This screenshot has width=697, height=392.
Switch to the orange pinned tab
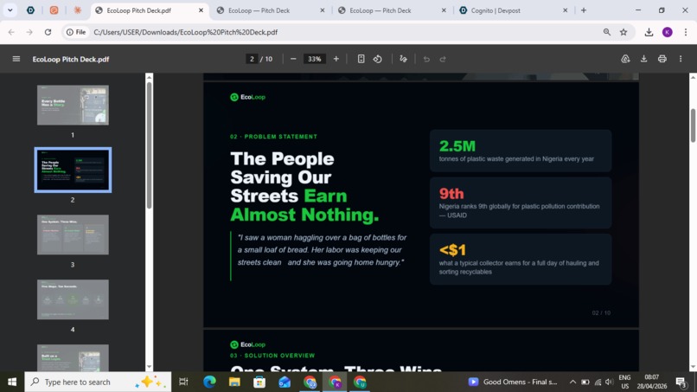54,10
